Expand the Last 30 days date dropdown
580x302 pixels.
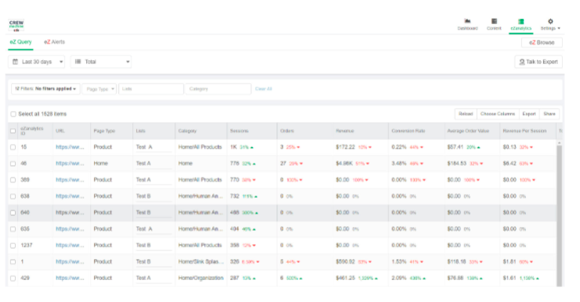click(x=36, y=62)
